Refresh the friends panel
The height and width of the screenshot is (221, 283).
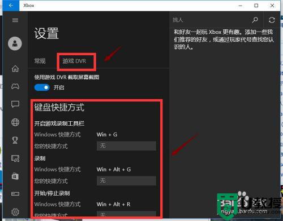(x=272, y=20)
